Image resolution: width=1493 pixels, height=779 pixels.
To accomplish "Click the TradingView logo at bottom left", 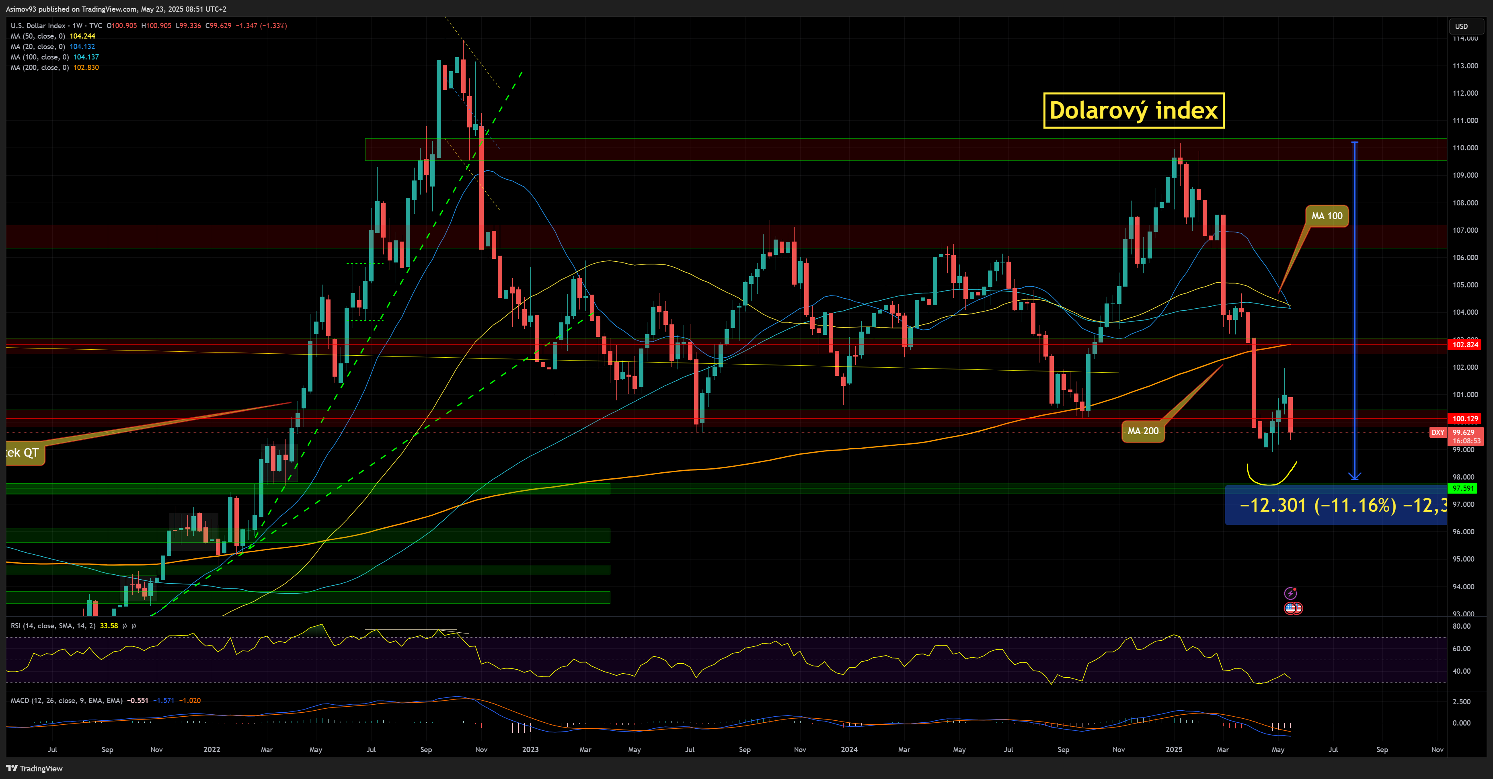I will point(34,768).
